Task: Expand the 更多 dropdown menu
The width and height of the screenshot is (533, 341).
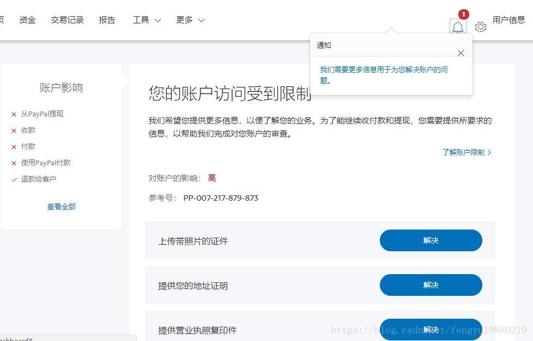Action: (x=190, y=20)
